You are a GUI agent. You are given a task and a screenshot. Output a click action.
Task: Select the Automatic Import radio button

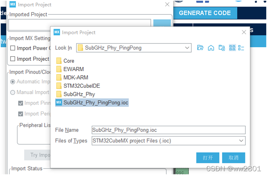[x=13, y=82]
